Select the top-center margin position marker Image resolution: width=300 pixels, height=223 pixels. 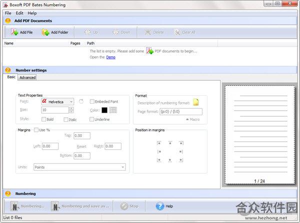point(170,143)
